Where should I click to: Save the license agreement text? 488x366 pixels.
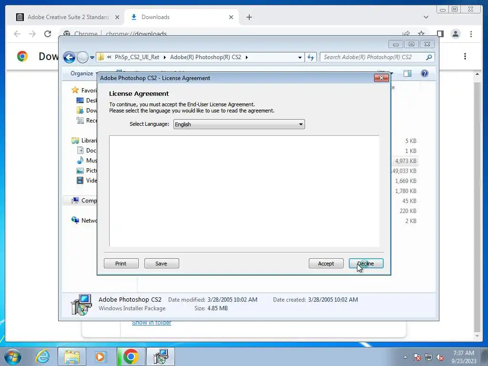click(x=161, y=263)
